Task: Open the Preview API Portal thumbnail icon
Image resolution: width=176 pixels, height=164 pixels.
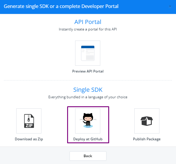Action: (x=88, y=53)
